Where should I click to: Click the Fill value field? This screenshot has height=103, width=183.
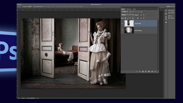[x=141, y=18]
